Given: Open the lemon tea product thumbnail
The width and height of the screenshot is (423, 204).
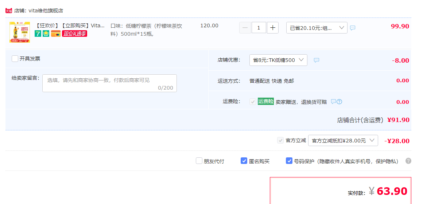Looking at the screenshot, I should tap(20, 32).
